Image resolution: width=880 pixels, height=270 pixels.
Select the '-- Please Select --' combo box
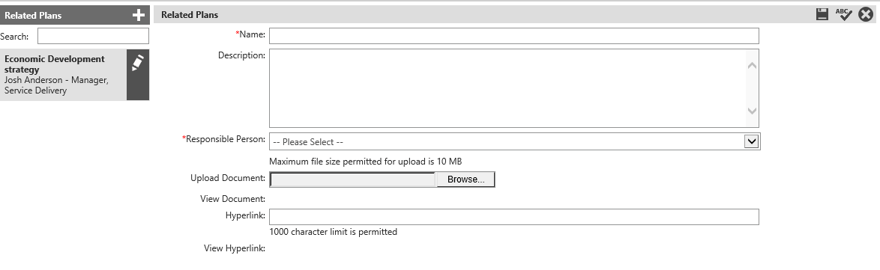coord(515,141)
